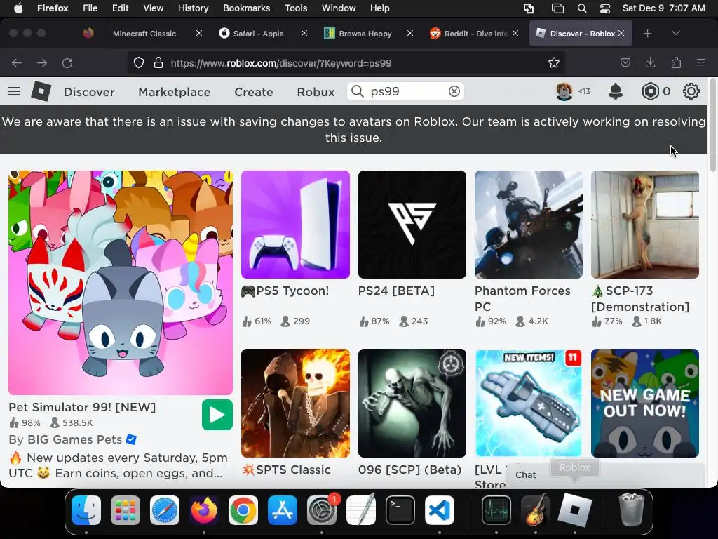This screenshot has height=539, width=718.
Task: Open macOS Control Center
Action: (604, 8)
